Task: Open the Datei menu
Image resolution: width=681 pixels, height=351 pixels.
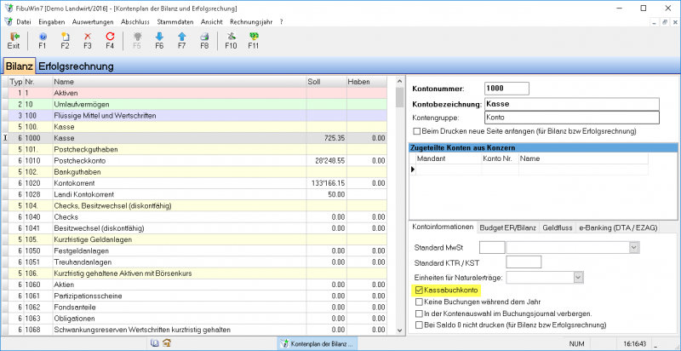Action: click(x=24, y=21)
